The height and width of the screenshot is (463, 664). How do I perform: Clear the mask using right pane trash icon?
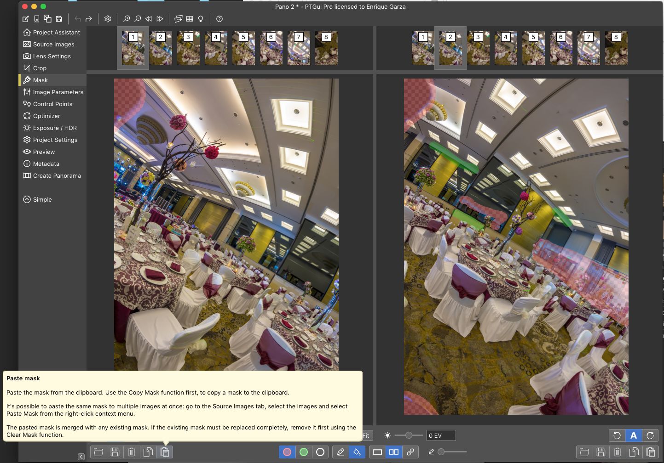pos(618,452)
